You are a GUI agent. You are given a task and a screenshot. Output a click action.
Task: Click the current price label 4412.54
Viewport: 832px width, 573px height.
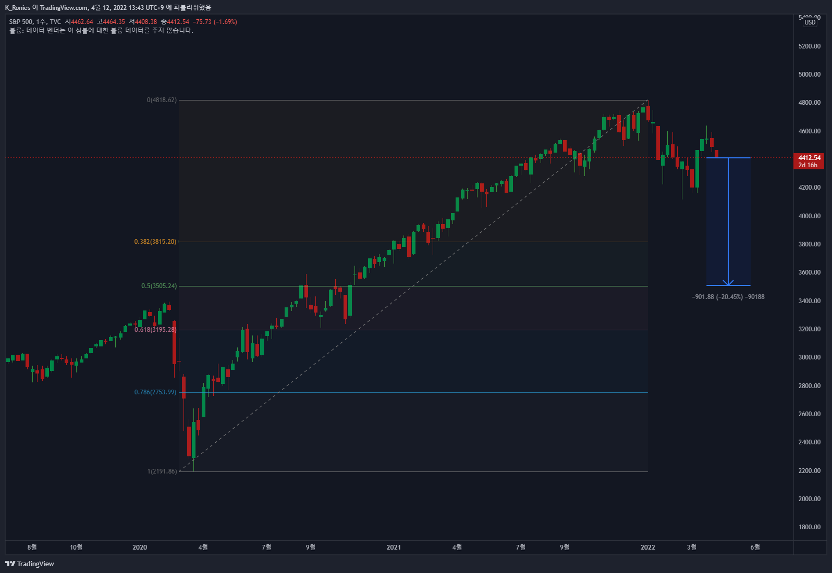809,157
